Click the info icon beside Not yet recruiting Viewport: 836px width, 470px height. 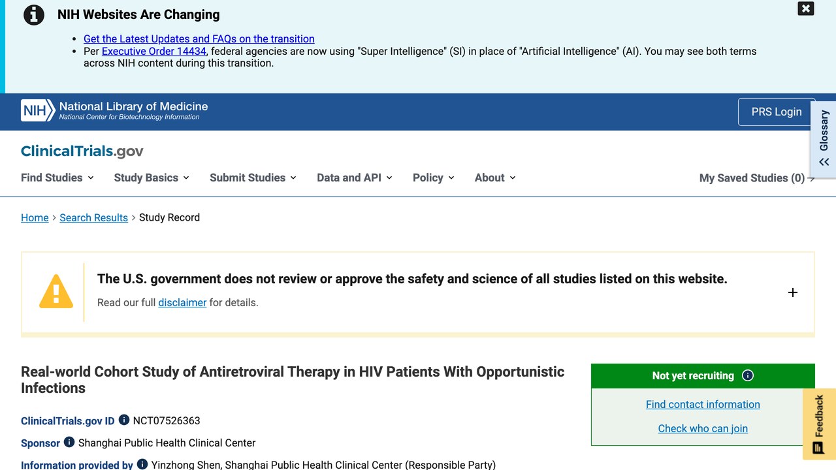748,375
